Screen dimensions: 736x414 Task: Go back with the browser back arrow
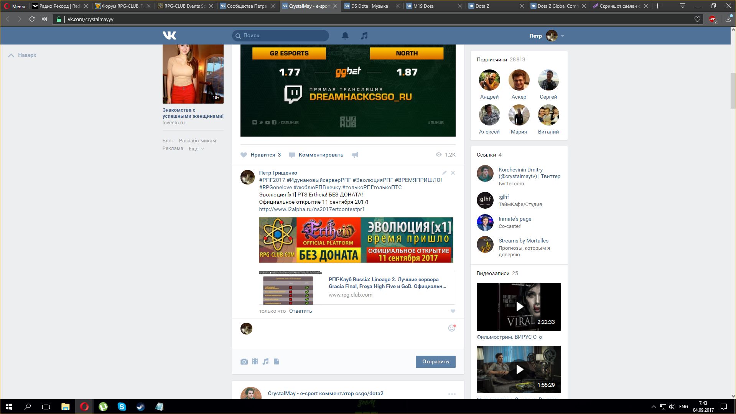8,19
